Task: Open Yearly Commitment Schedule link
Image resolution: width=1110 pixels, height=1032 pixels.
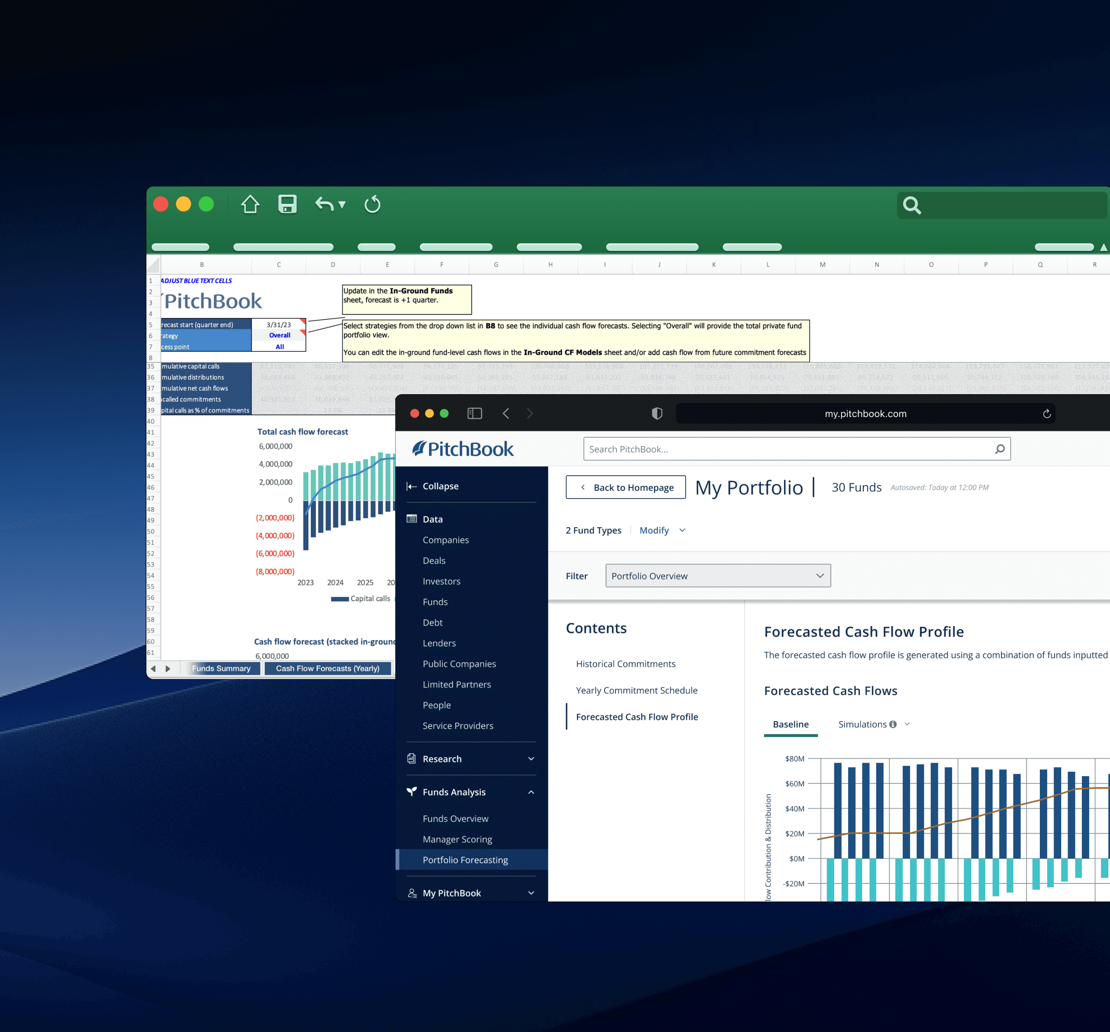Action: click(636, 690)
